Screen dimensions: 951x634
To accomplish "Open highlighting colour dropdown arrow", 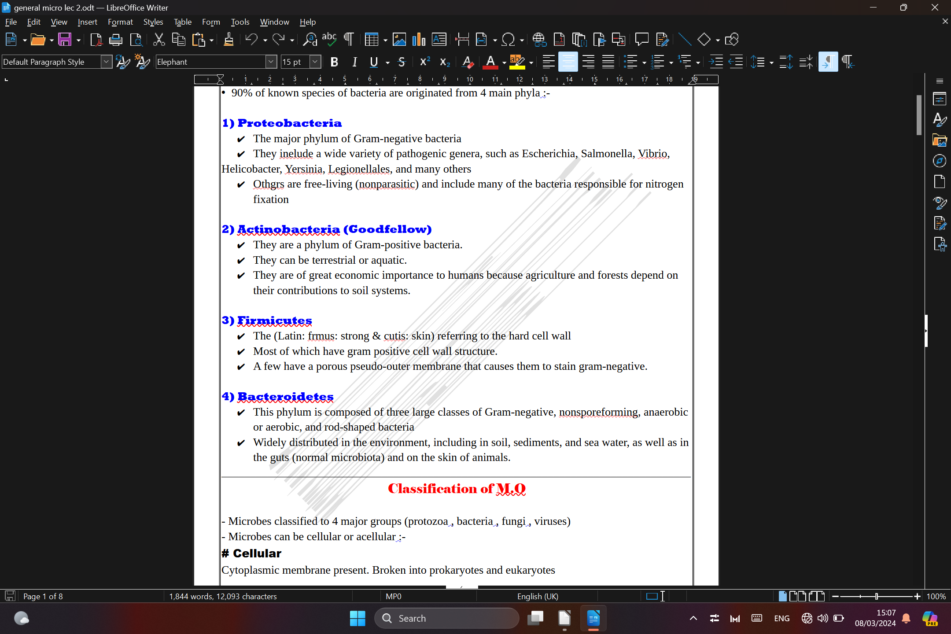I will [531, 63].
